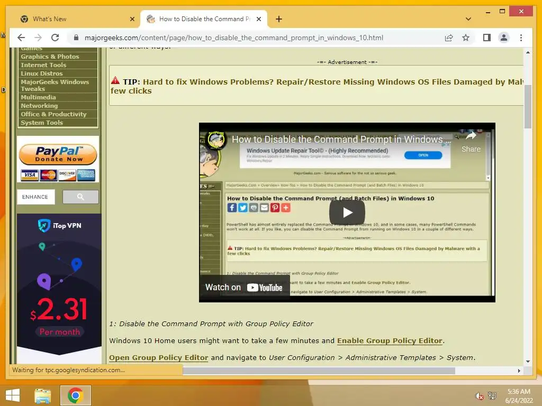
Task: Expand the tab search chevron
Action: [x=468, y=19]
